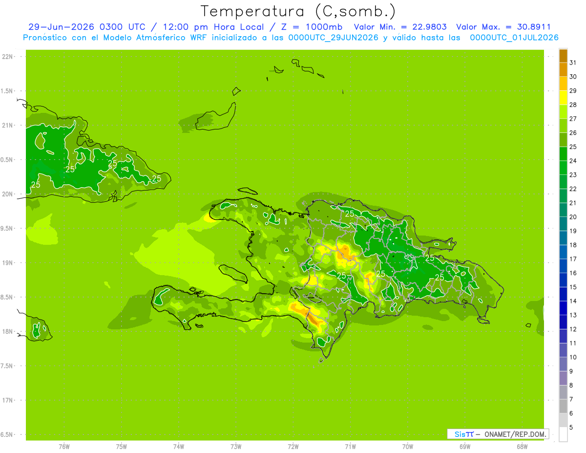Click the '22N' latitude axis label
The image size is (586, 453).
(x=8, y=57)
